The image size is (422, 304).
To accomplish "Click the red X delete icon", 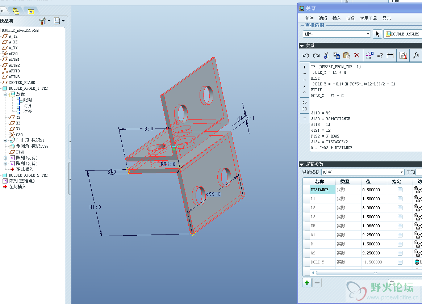I will 356,55.
